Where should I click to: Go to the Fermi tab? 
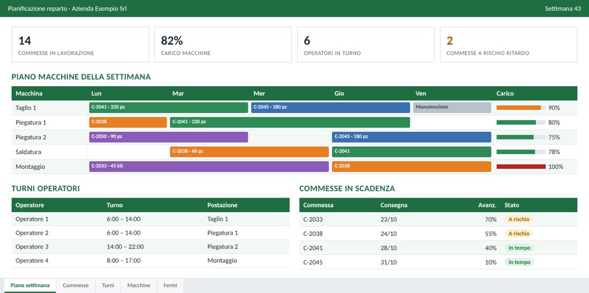click(170, 286)
